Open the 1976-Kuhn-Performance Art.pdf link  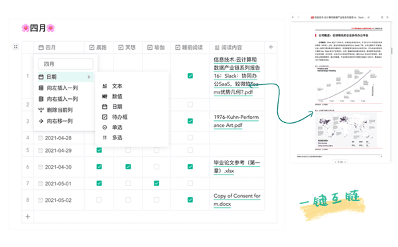click(236, 121)
